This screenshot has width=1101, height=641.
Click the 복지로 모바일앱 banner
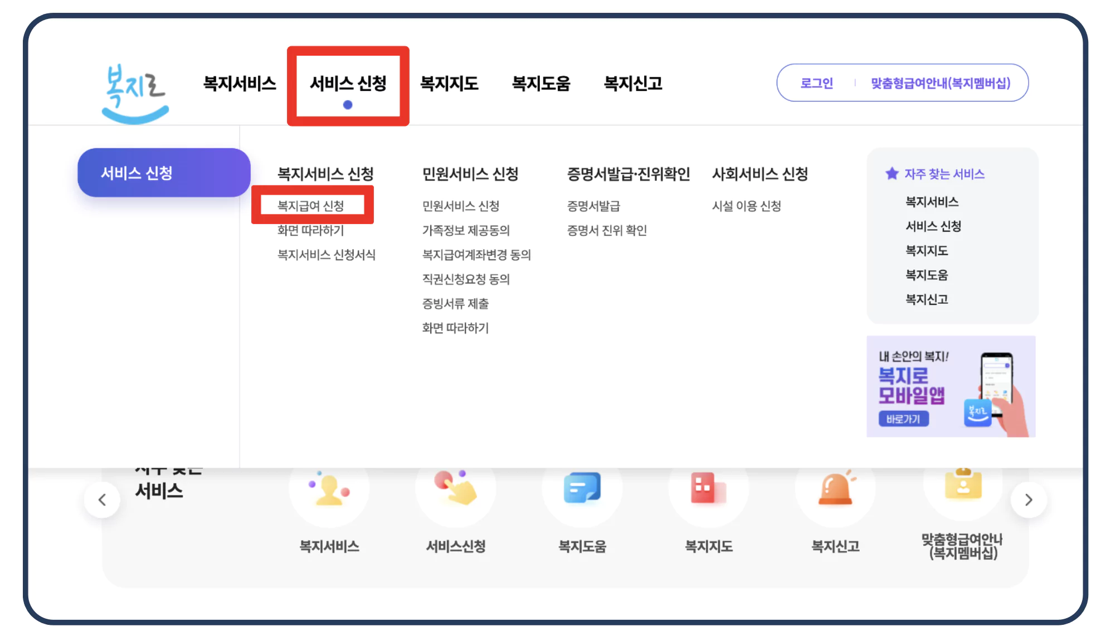pos(951,386)
